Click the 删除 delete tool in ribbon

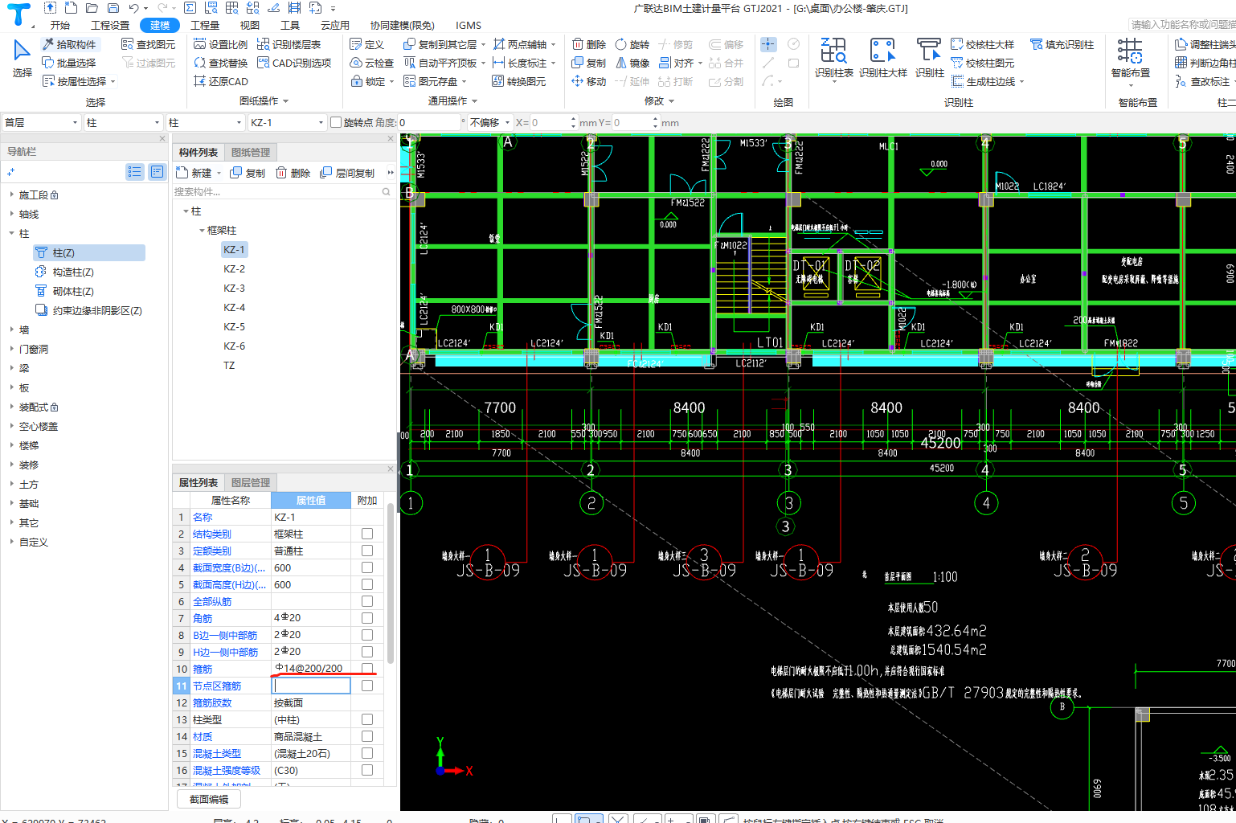click(589, 44)
